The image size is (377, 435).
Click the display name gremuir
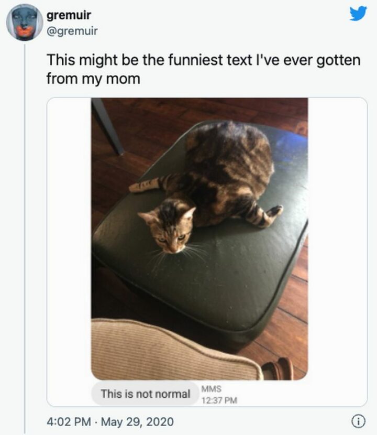click(x=69, y=15)
